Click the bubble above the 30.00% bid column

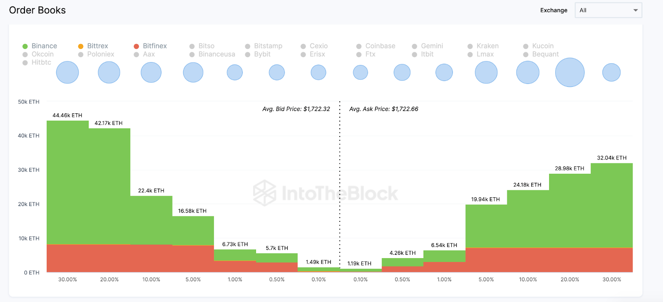pos(67,72)
